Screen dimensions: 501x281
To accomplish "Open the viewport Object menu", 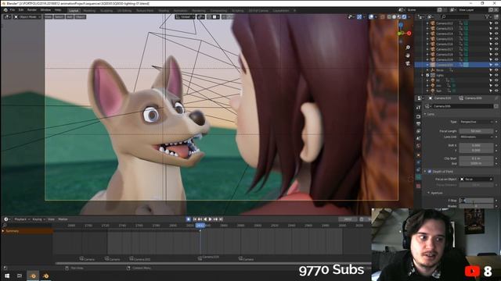I will tap(80, 16).
